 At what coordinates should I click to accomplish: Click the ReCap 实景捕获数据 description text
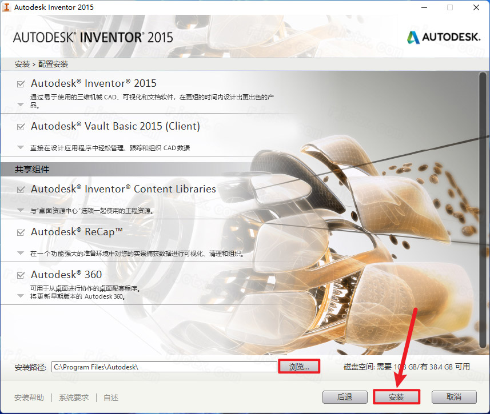coord(137,254)
